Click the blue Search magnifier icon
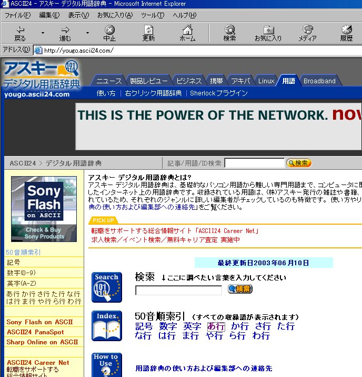Image resolution: width=362 pixels, height=377 pixels. 107,287
